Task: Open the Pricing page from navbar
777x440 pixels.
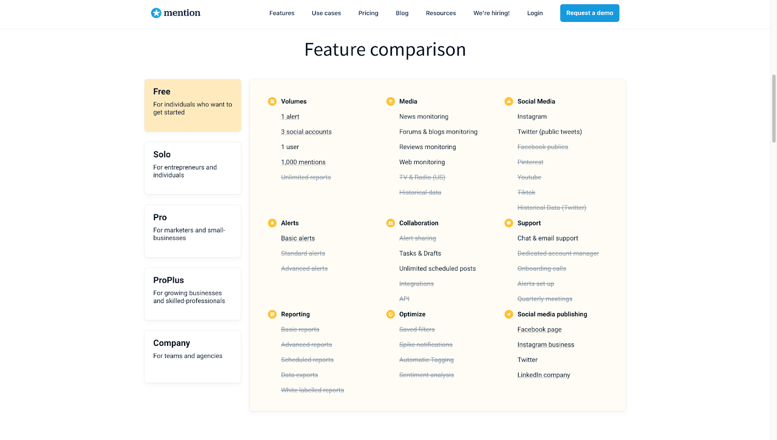Action: (368, 13)
